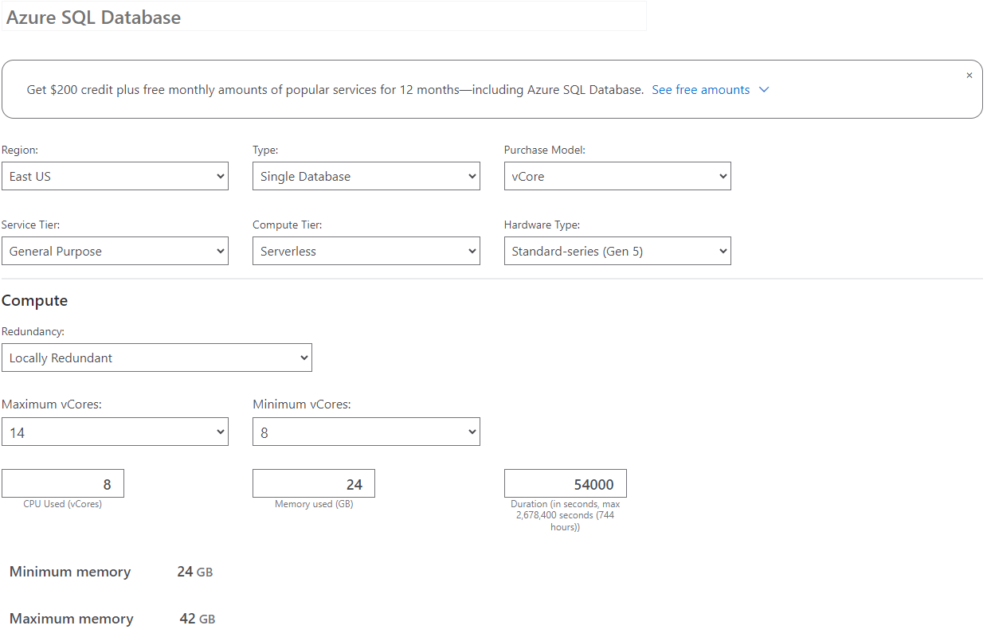The width and height of the screenshot is (987, 637).
Task: Open the Service Tier dropdown showing General Purpose
Action: tap(116, 251)
